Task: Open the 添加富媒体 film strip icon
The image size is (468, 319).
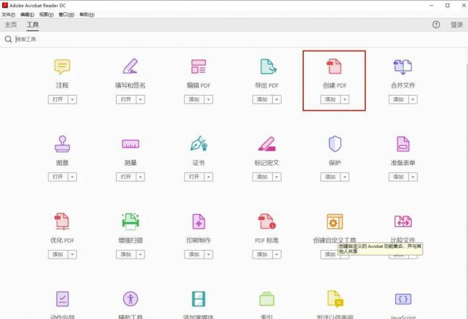Action: coord(199,299)
